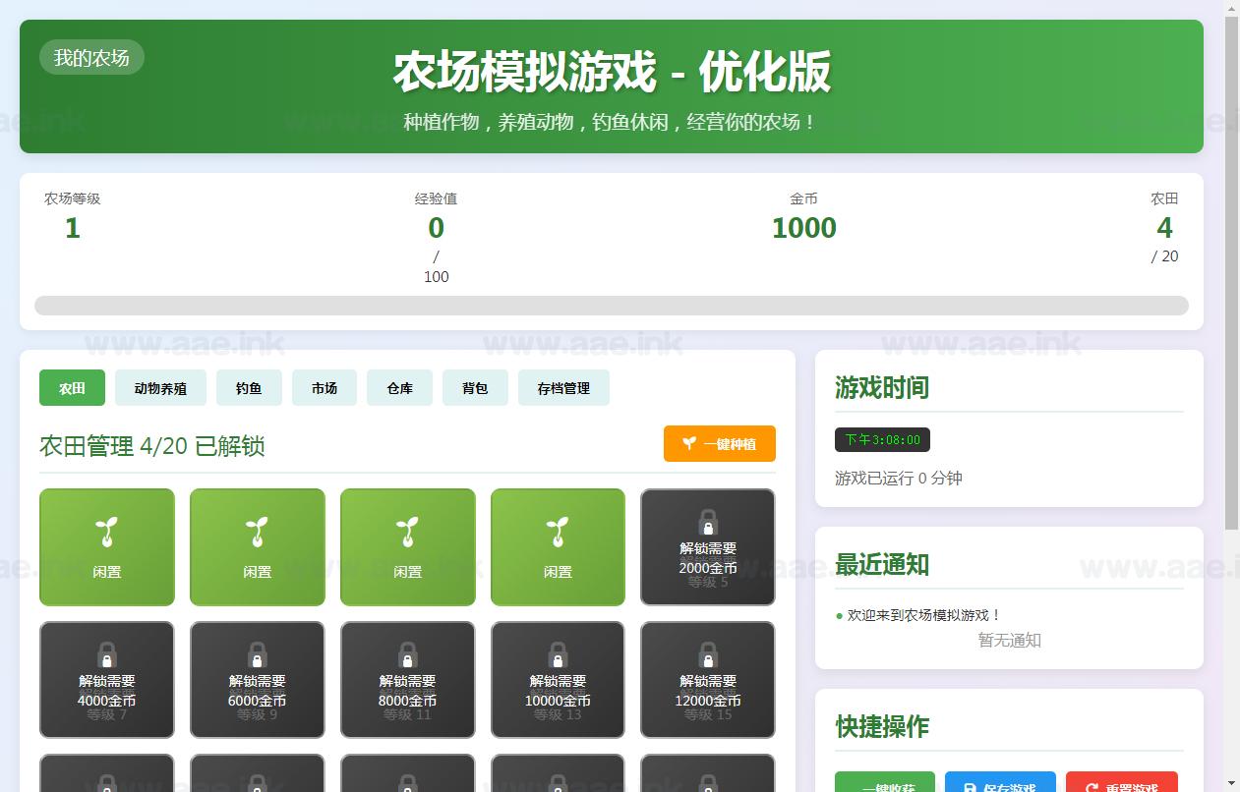Click the lock icon on the 4000金币 plot

tap(107, 654)
